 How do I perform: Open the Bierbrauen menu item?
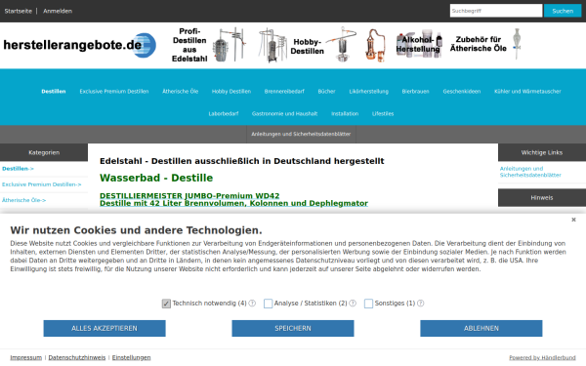416,92
